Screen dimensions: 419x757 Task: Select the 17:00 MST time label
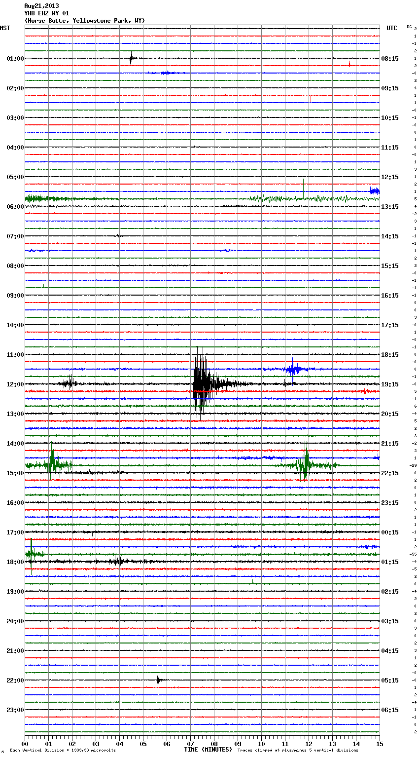(x=15, y=532)
